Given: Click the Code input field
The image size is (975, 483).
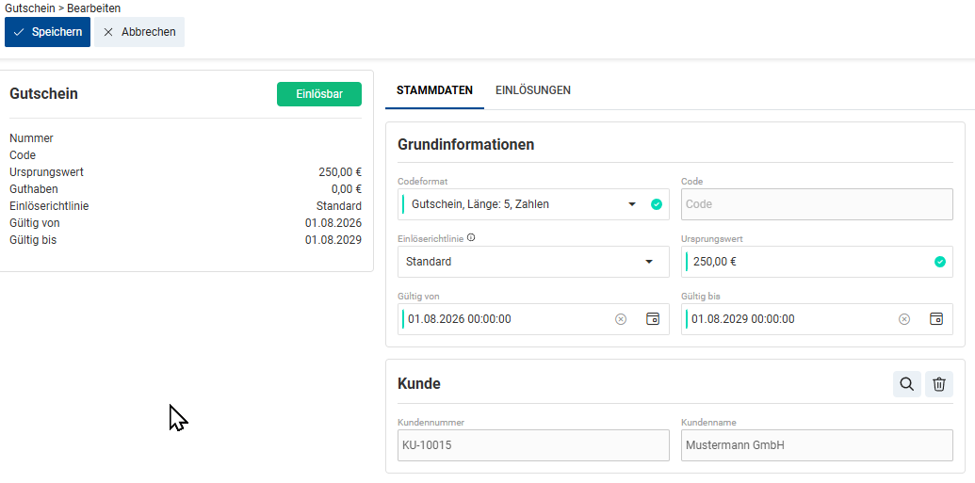Looking at the screenshot, I should (x=817, y=204).
